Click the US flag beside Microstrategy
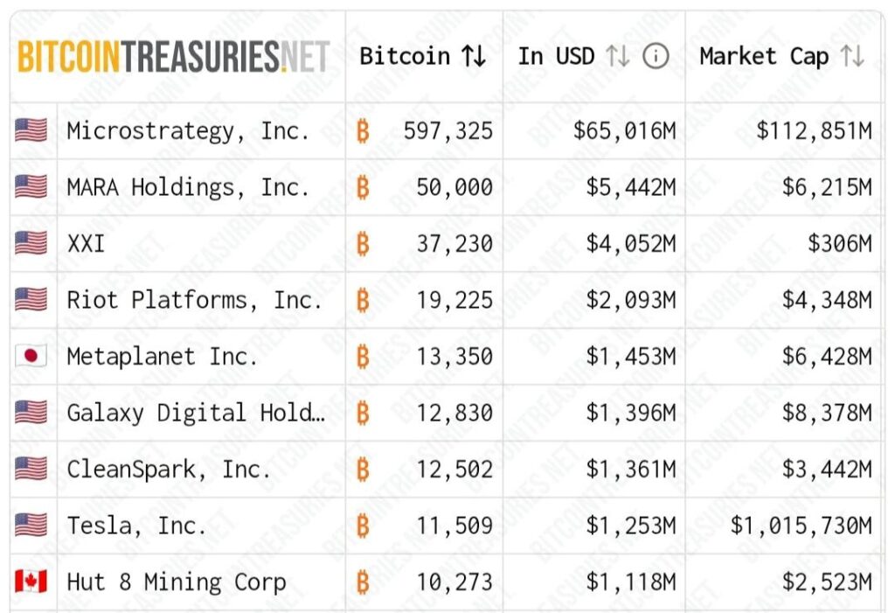Viewport: 895px width, 613px height. pyautogui.click(x=31, y=131)
